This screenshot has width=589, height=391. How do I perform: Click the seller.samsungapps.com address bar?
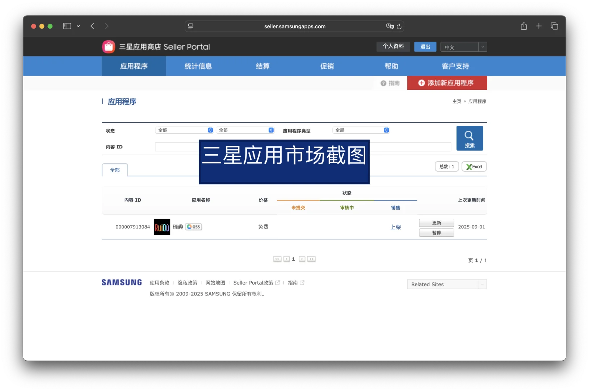pos(295,26)
